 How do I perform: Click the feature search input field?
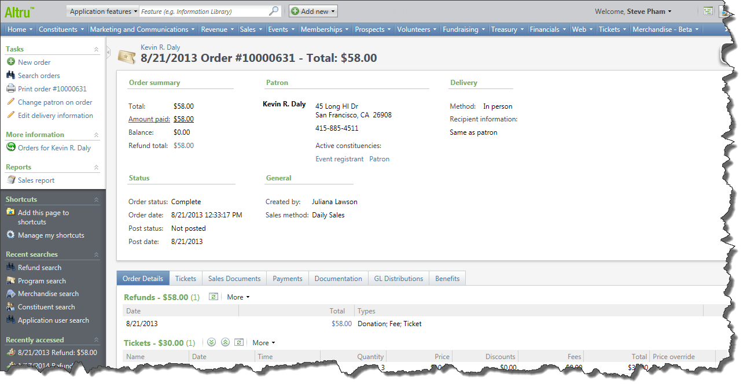tap(203, 11)
